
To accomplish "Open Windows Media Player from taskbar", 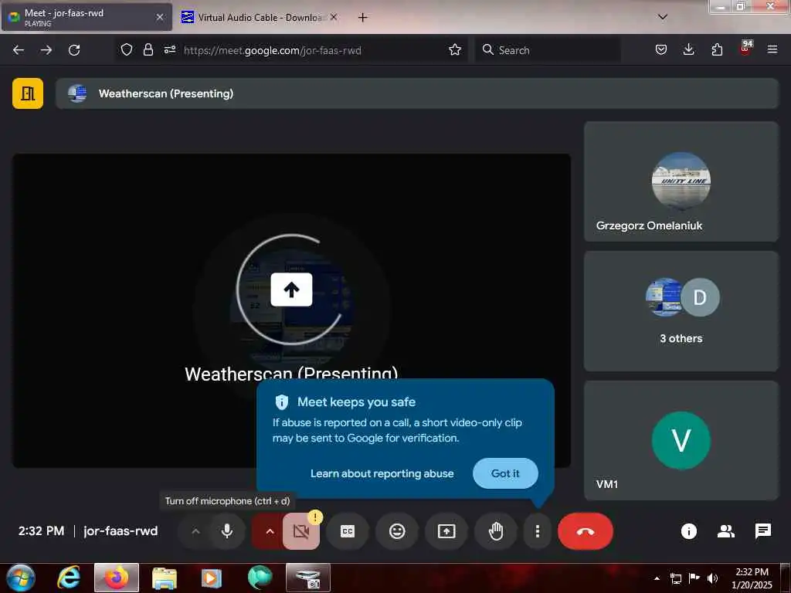I will (212, 578).
